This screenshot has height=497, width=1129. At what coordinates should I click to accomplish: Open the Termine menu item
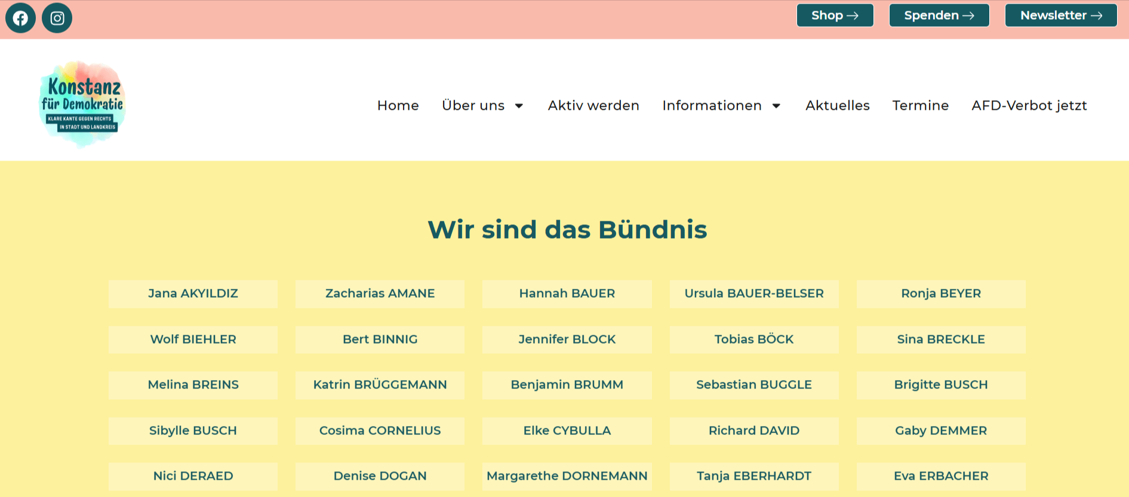click(x=920, y=106)
